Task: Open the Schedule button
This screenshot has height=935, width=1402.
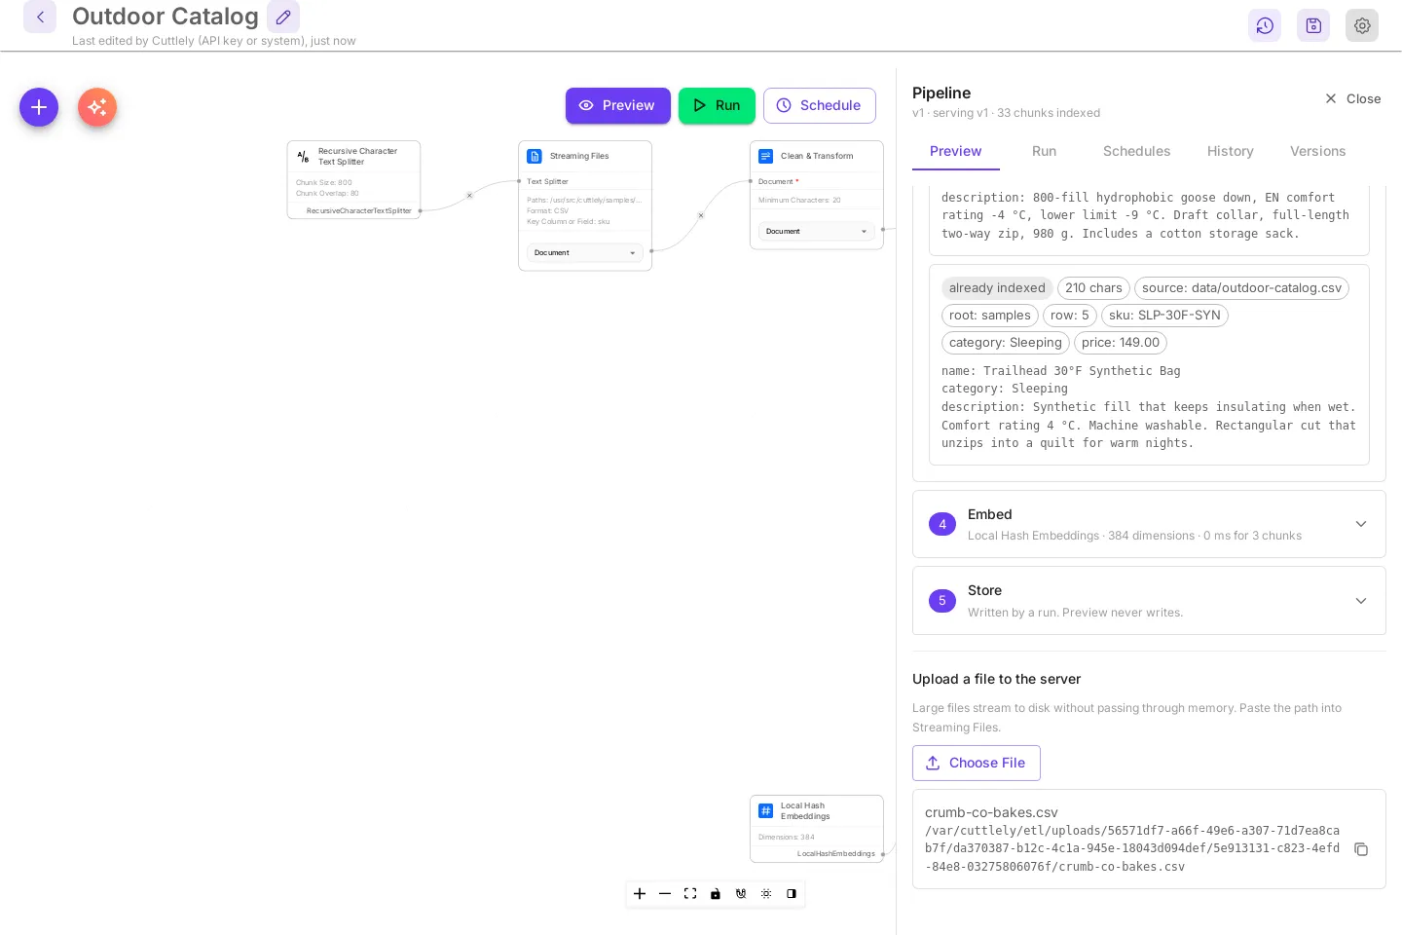Action: click(819, 105)
